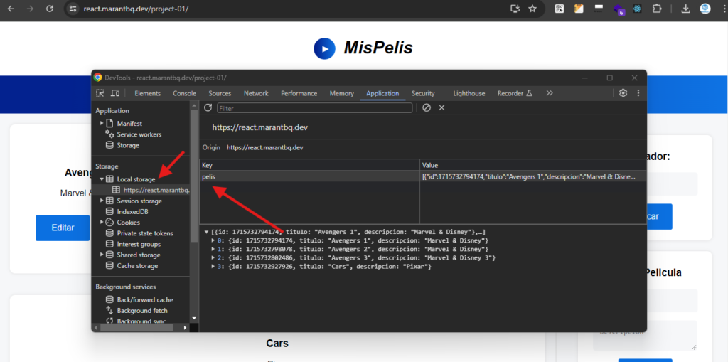Switch to the Sources tab
The width and height of the screenshot is (728, 362).
(220, 93)
